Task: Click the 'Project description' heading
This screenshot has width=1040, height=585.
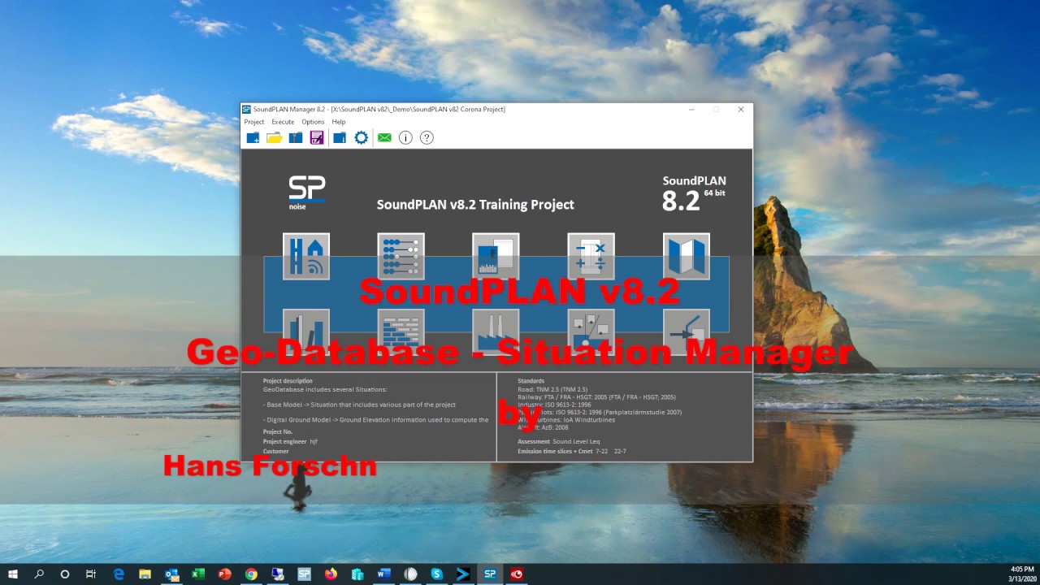Action: (288, 381)
